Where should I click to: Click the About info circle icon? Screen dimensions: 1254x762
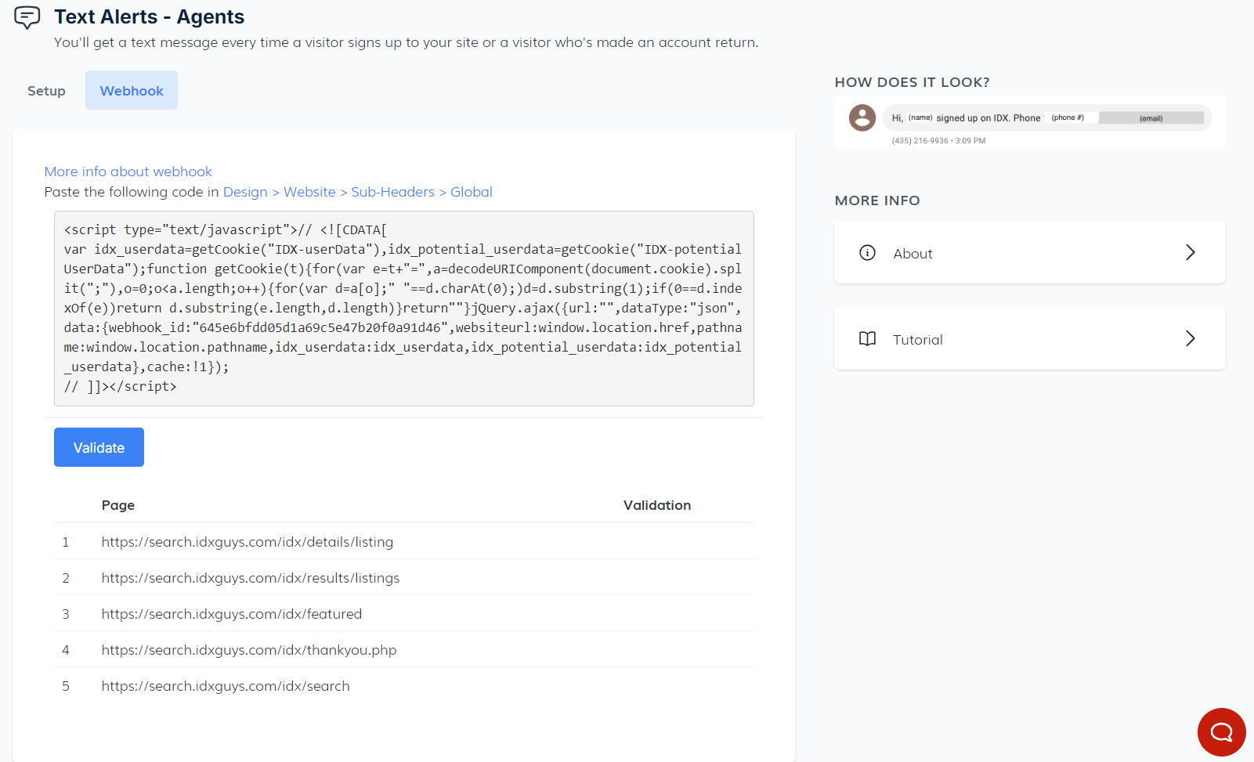tap(867, 252)
